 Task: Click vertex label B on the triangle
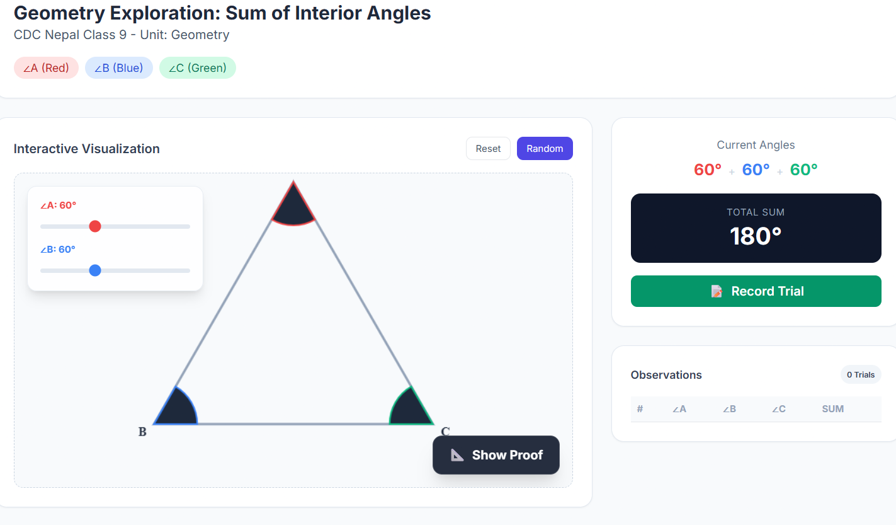pos(142,432)
